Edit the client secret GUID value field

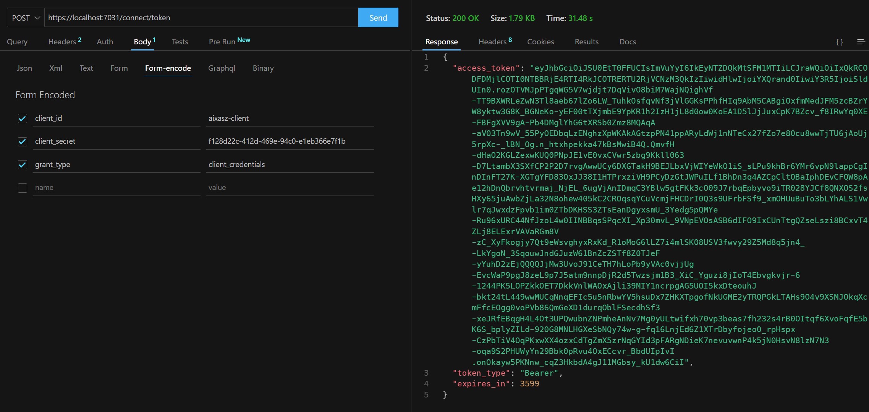(x=290, y=141)
